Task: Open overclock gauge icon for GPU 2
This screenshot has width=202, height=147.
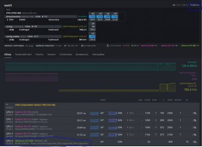Action: [x=194, y=128]
